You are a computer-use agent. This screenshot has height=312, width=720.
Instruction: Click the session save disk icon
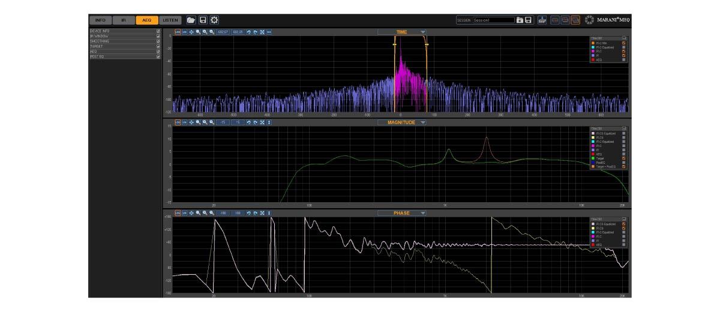click(x=528, y=20)
